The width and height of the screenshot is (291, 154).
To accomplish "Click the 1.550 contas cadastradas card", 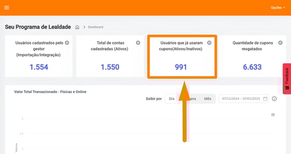I will tap(110, 56).
